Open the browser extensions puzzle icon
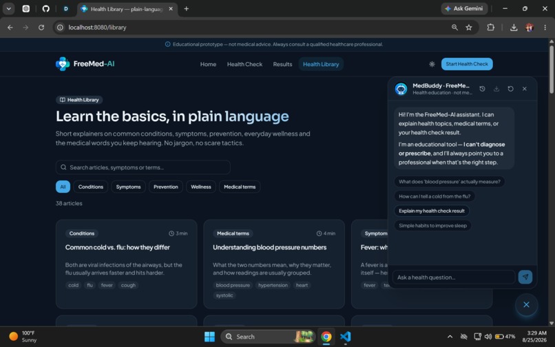The image size is (555, 347). pos(490,28)
